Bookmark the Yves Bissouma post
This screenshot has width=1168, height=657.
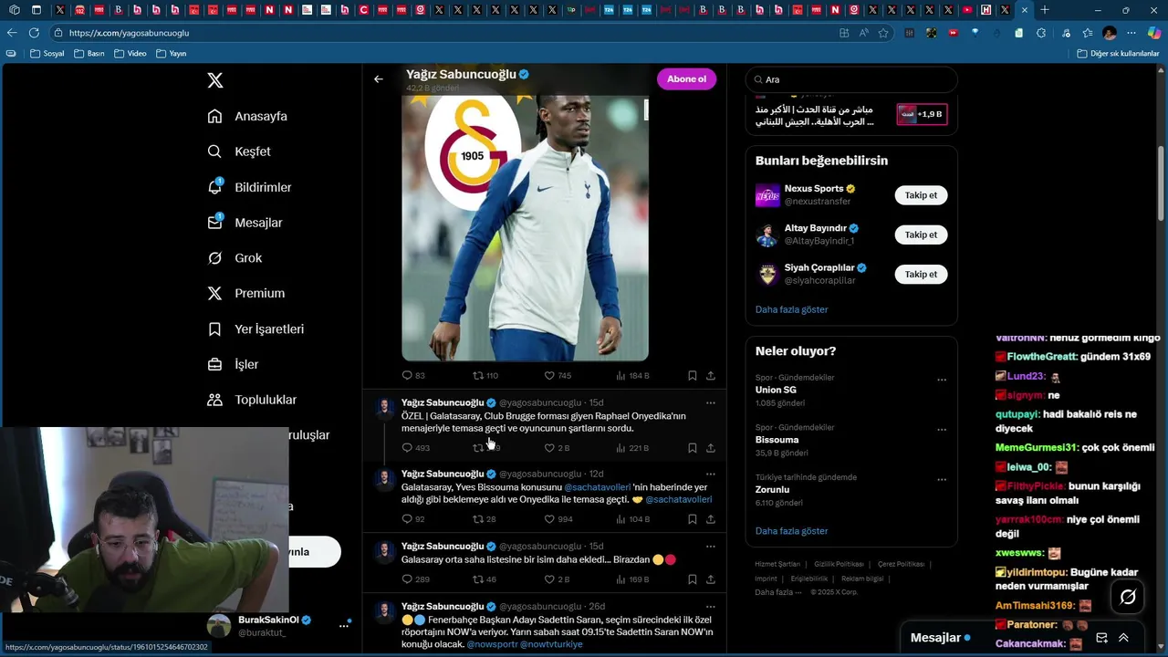pyautogui.click(x=693, y=519)
